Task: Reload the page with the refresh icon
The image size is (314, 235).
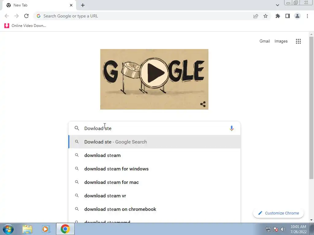Action: click(26, 16)
